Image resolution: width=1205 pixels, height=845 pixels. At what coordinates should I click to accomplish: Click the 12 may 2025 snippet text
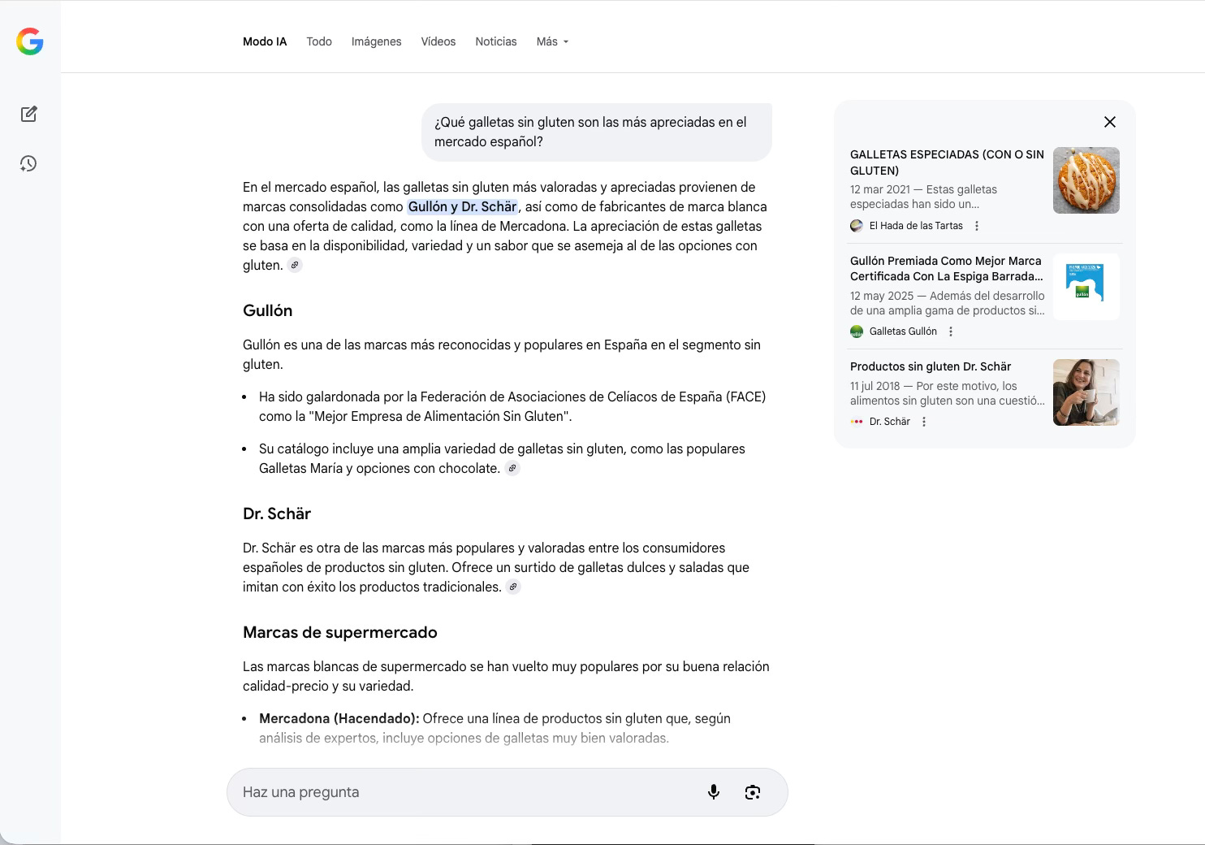[948, 303]
